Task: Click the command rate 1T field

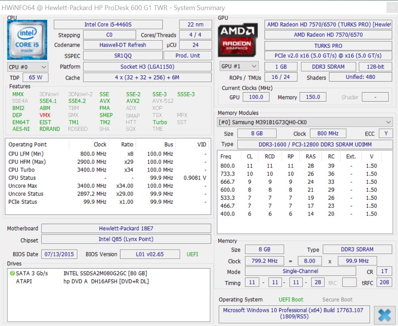Action: (384, 271)
